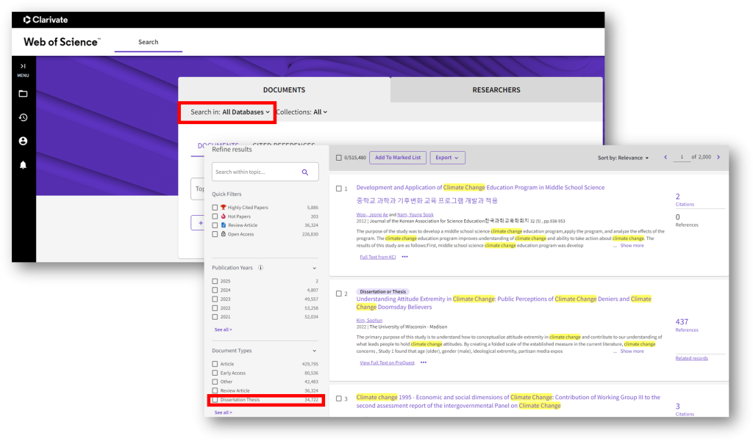The width and height of the screenshot is (753, 441).
Task: Switch to the RESEARCHERS tab
Action: tap(496, 90)
